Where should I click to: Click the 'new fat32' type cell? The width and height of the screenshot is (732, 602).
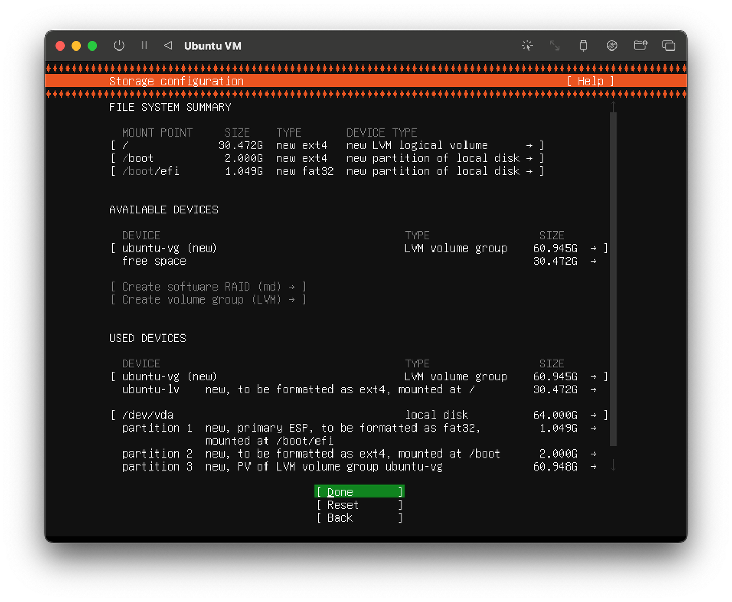(305, 171)
